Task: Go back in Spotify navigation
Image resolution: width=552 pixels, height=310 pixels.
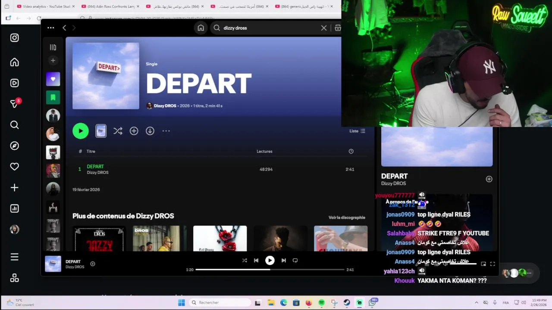Action: tap(64, 28)
